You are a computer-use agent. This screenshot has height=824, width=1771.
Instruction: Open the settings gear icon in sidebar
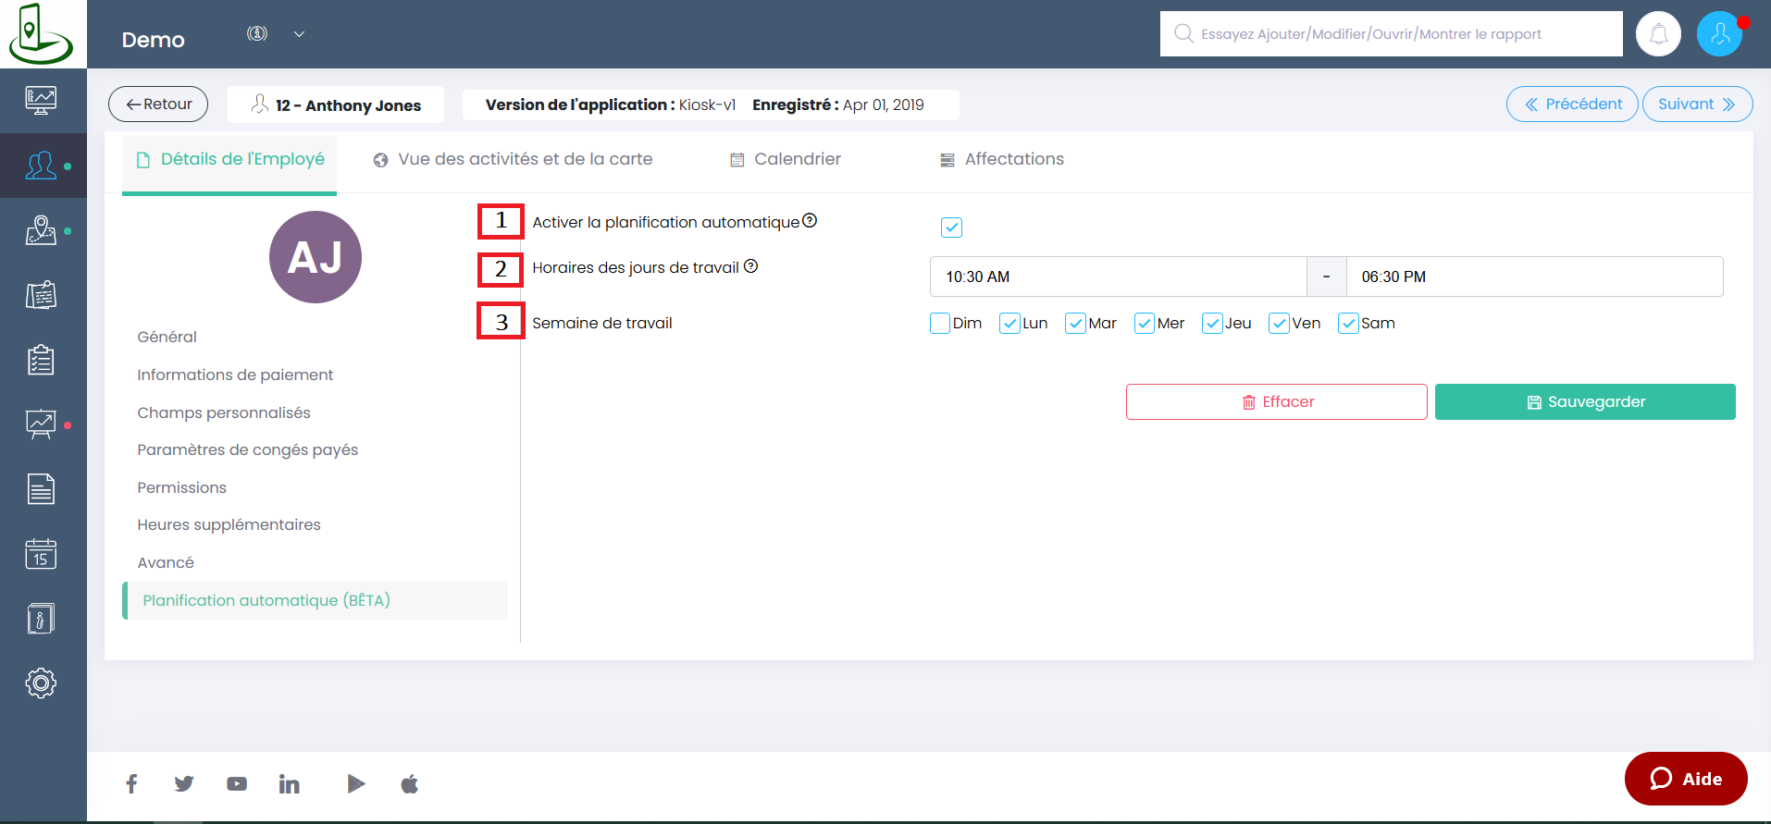[x=41, y=683]
